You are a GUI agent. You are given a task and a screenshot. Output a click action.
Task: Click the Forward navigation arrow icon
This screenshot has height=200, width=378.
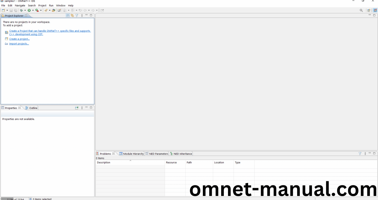pos(93,10)
